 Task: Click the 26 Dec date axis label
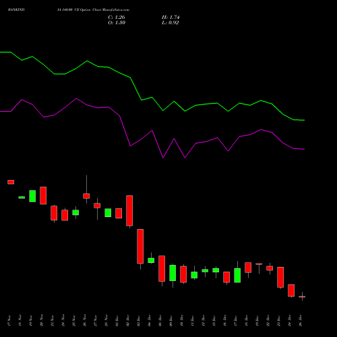click(x=301, y=321)
